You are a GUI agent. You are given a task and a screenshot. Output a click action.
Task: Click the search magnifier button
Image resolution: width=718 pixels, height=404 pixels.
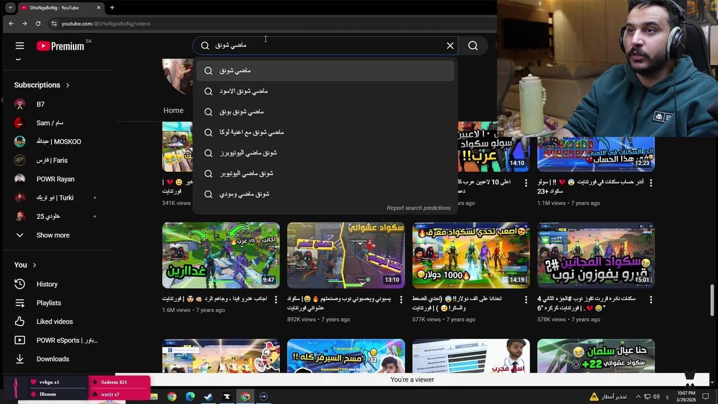(x=473, y=46)
